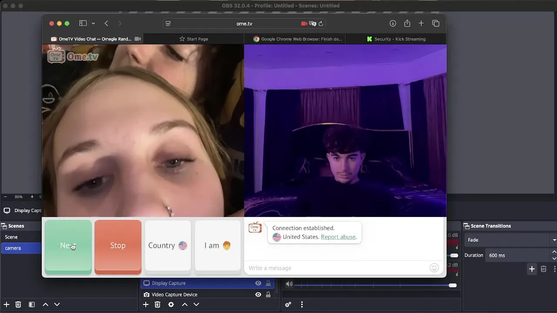Click the green Next button
Viewport: 557px width, 313px height.
coord(68,247)
